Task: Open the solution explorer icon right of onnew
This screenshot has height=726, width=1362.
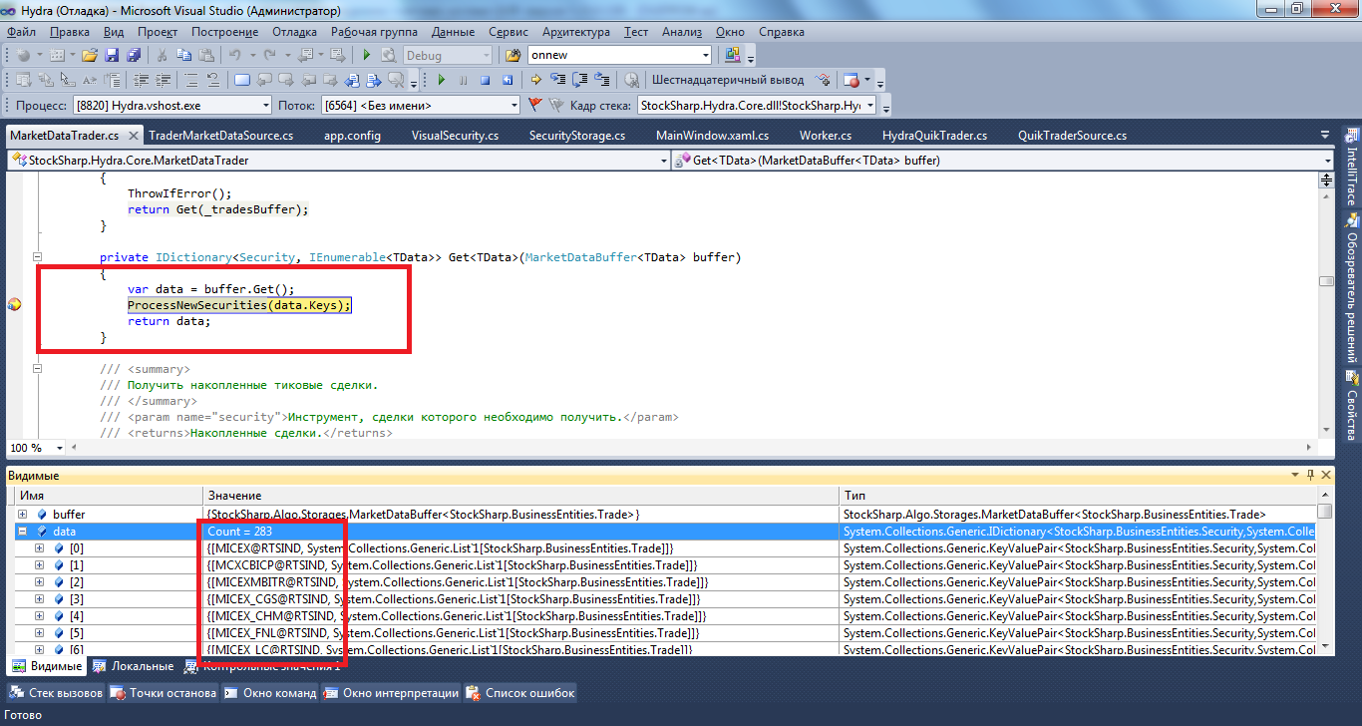Action: (x=733, y=55)
